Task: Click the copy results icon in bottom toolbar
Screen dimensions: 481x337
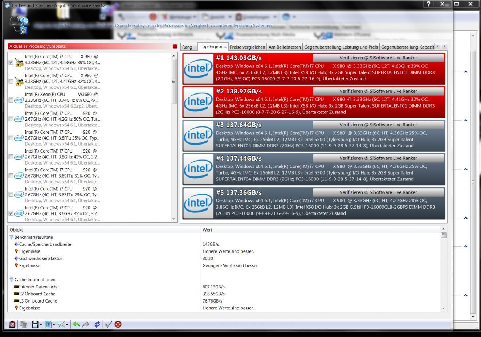Action: (24, 324)
